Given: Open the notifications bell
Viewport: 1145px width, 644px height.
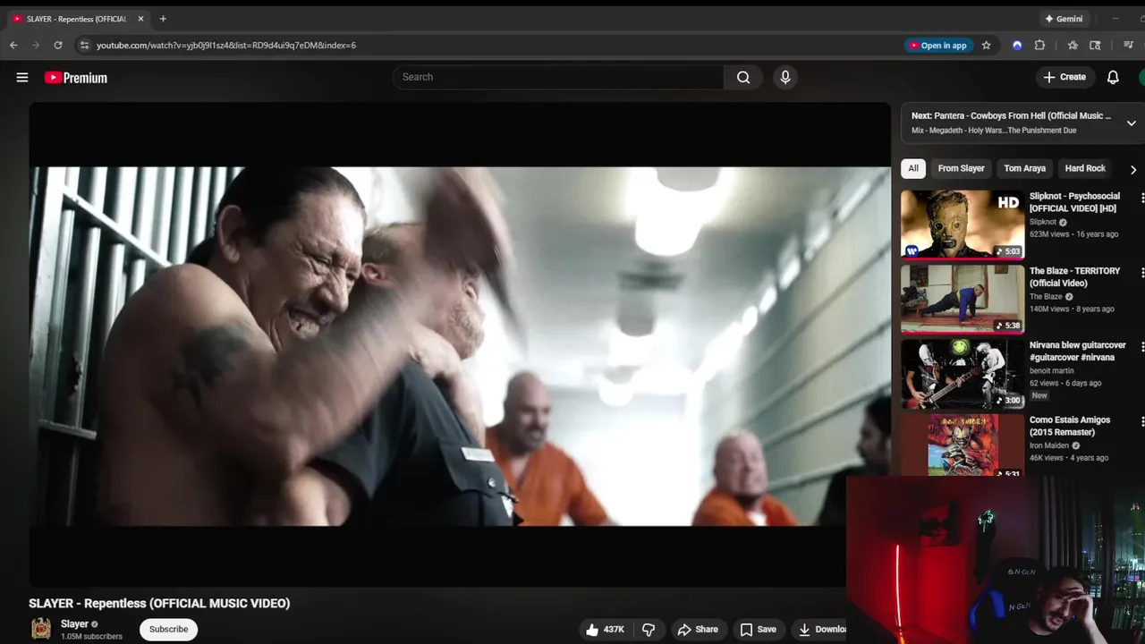Looking at the screenshot, I should [1113, 77].
